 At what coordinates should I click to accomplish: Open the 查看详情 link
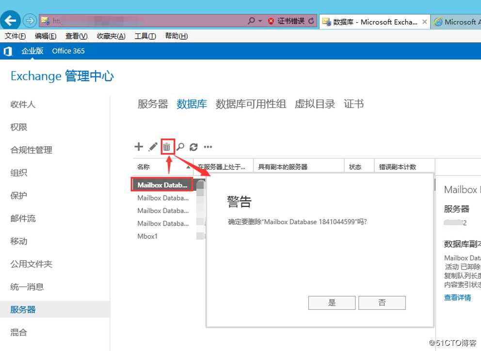(457, 297)
